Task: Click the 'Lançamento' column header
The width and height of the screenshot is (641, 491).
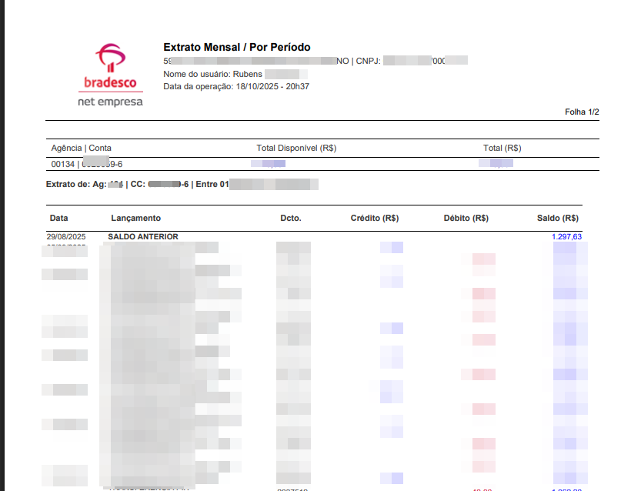Action: (x=135, y=218)
